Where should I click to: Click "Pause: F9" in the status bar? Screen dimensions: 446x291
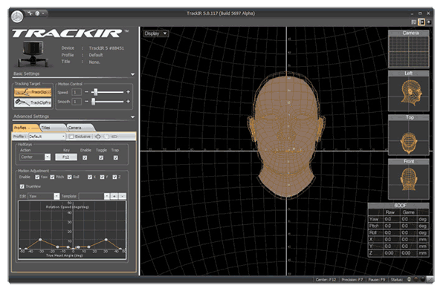click(376, 280)
